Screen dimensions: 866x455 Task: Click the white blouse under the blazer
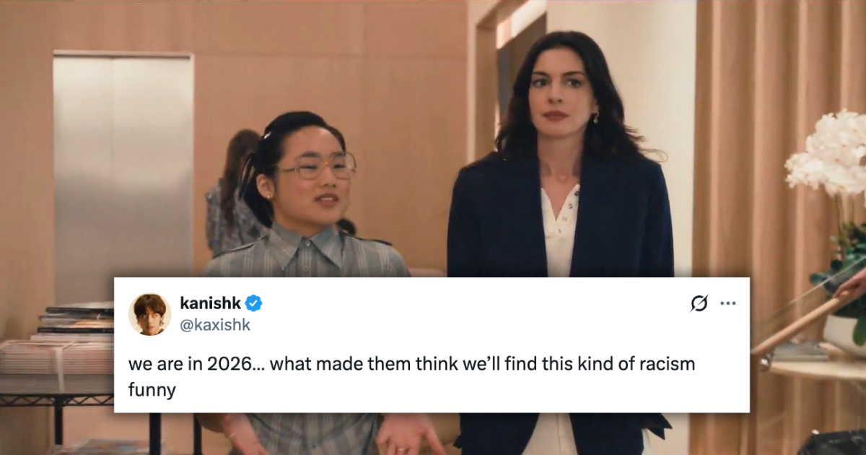[559, 231]
